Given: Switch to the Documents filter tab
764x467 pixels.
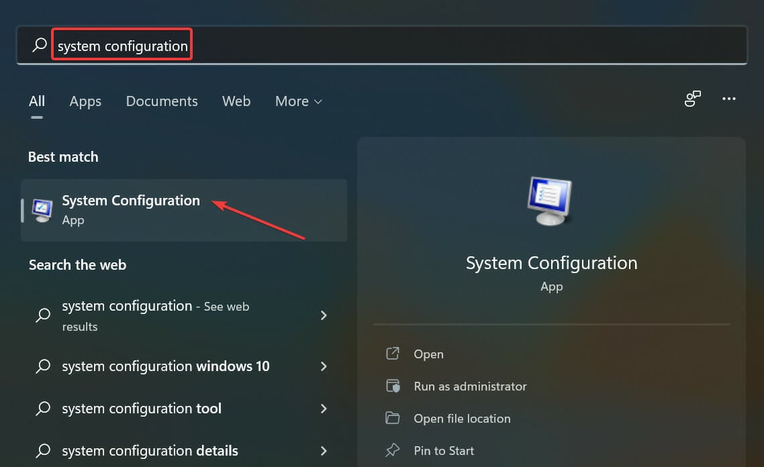Looking at the screenshot, I should [162, 101].
